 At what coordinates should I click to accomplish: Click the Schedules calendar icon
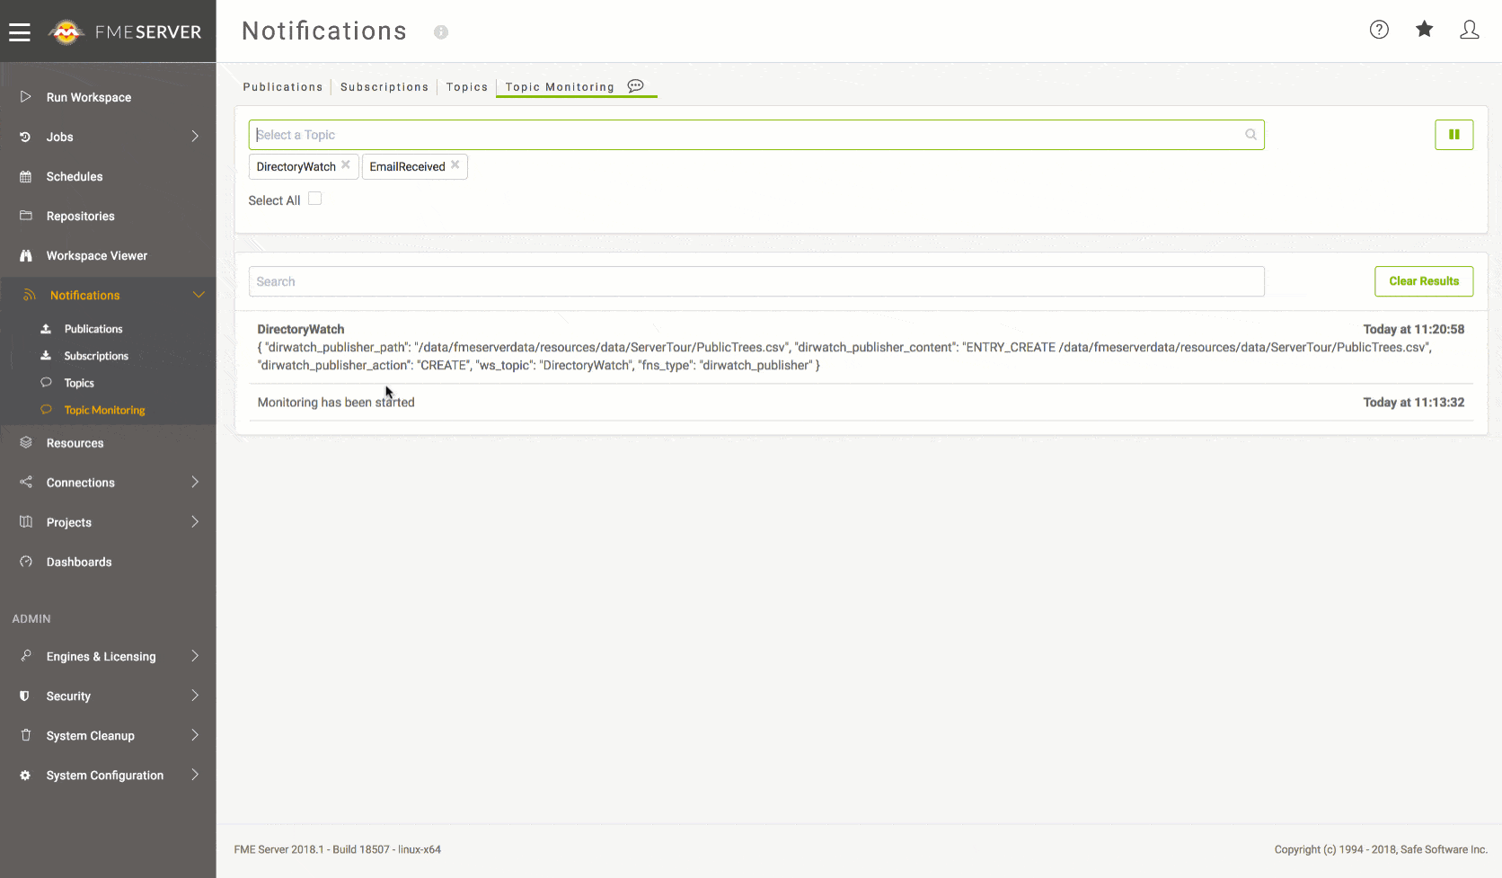point(26,176)
